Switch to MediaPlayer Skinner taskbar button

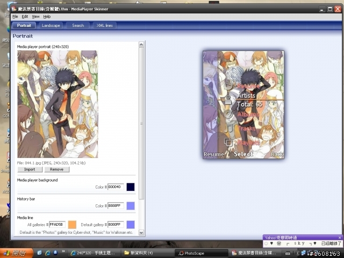pyautogui.click(x=254, y=253)
